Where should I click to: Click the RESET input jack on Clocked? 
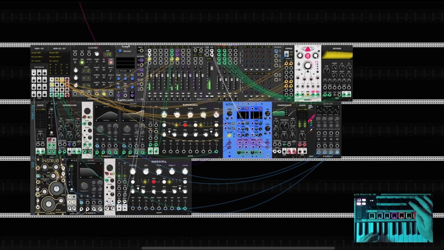click(x=75, y=54)
